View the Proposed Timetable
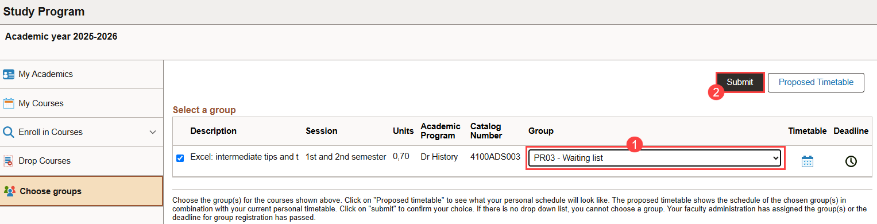The height and width of the screenshot is (224, 877). point(816,82)
